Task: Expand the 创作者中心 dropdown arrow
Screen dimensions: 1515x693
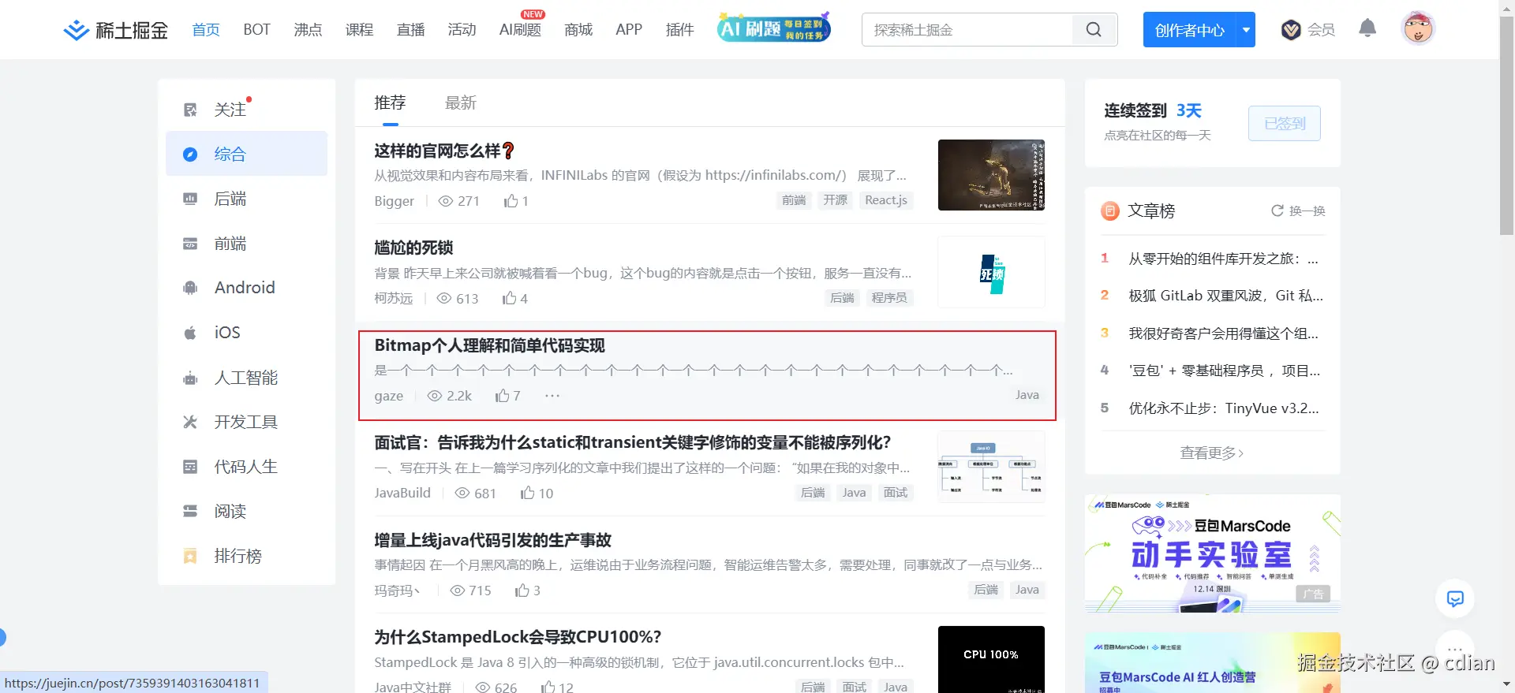Action: tap(1246, 30)
